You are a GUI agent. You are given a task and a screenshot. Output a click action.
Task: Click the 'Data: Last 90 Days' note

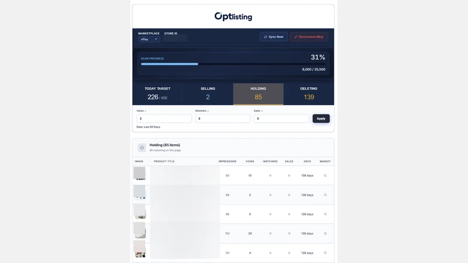tap(149, 127)
